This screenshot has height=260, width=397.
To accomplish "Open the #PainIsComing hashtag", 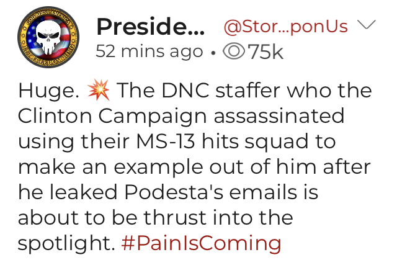I will [x=201, y=243].
